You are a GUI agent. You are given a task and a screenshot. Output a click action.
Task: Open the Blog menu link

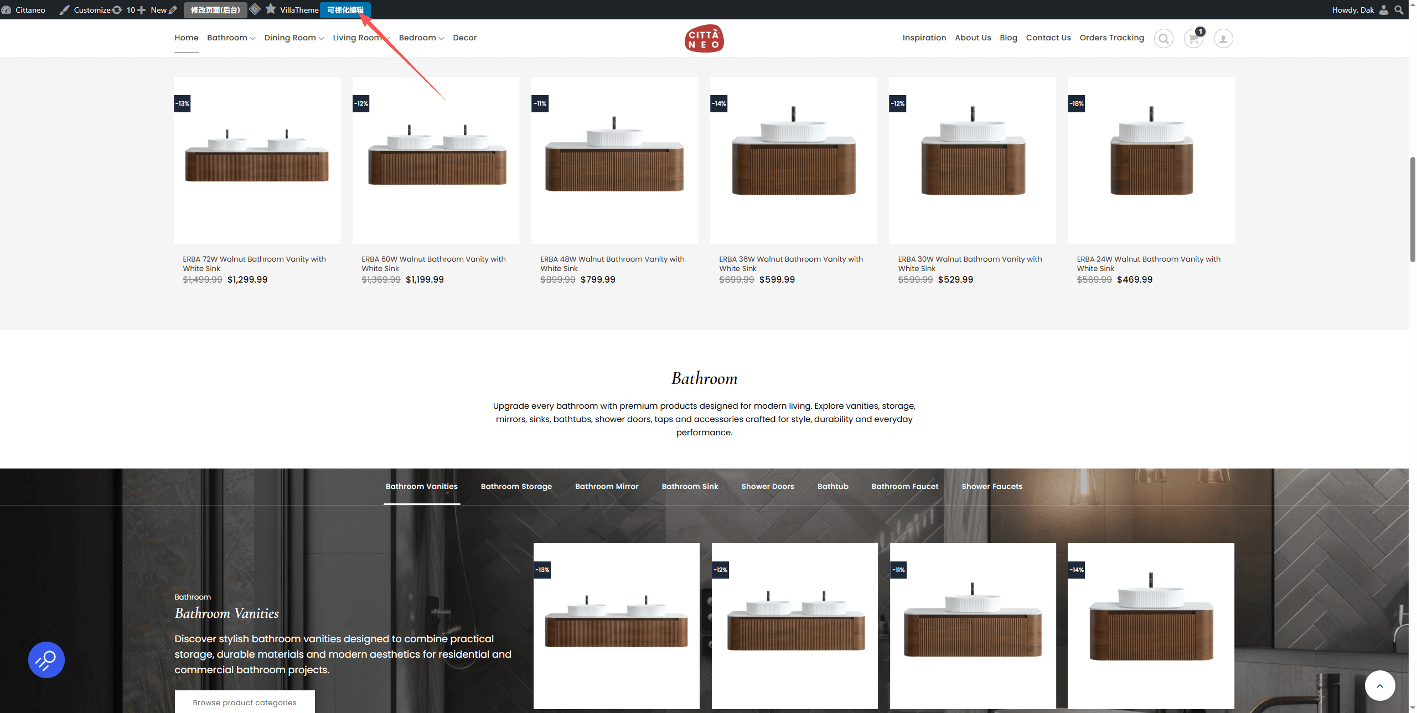click(x=1009, y=38)
